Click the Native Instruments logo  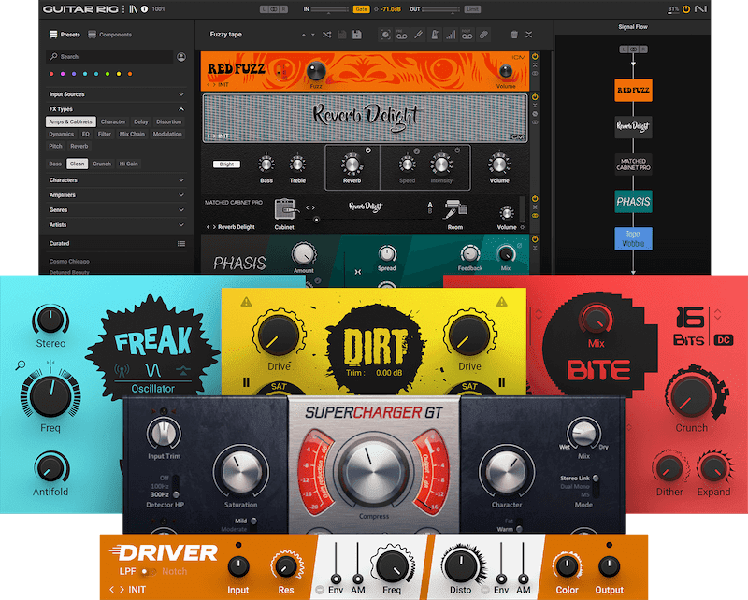[700, 9]
